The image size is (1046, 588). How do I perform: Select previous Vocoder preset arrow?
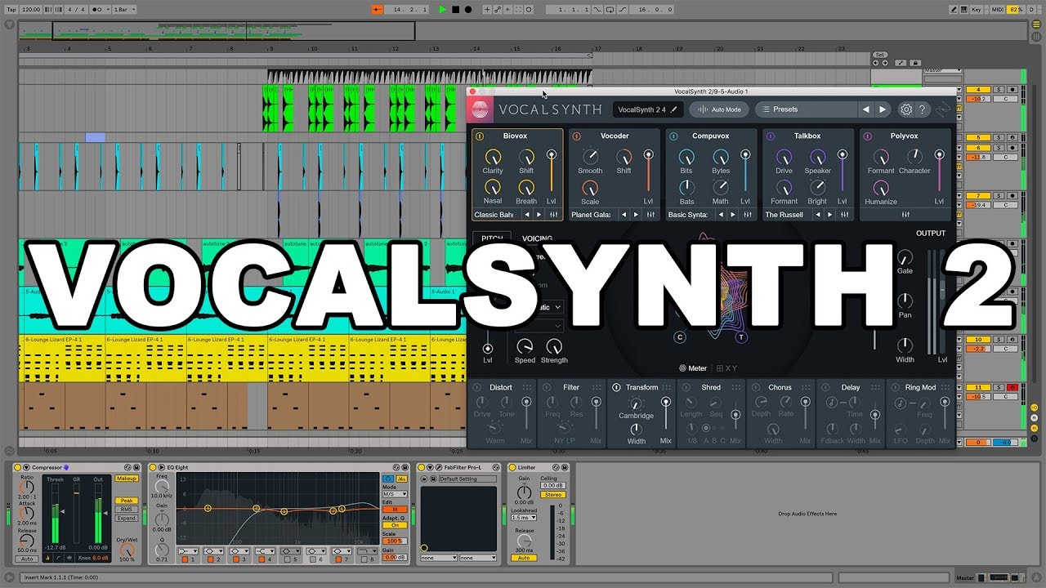(x=624, y=215)
